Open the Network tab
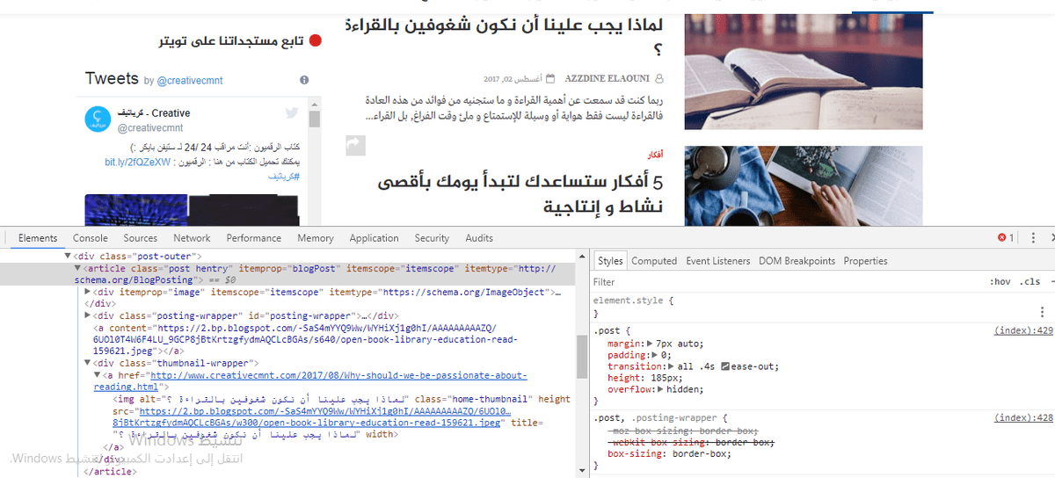1055x478 pixels. 192,238
